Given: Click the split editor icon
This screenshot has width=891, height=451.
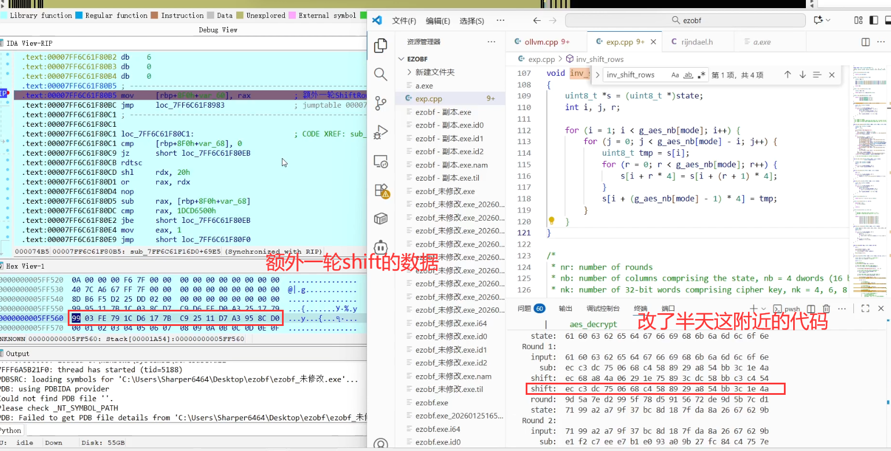Looking at the screenshot, I should coord(866,42).
